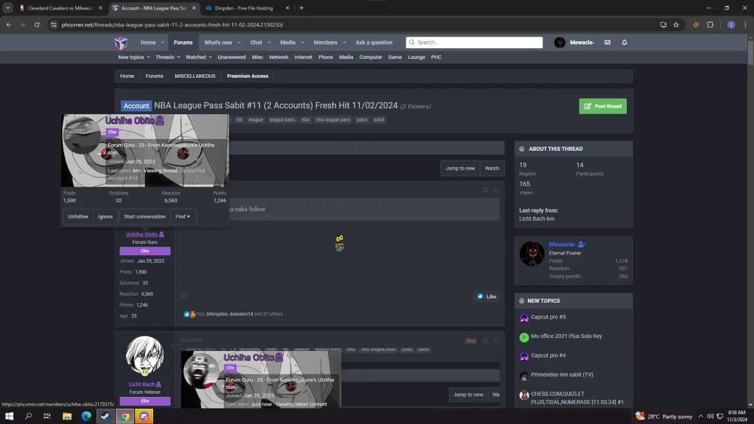The height and width of the screenshot is (424, 754).
Task: Close the Cleveland Cavaliers tab
Action: pyautogui.click(x=100, y=8)
